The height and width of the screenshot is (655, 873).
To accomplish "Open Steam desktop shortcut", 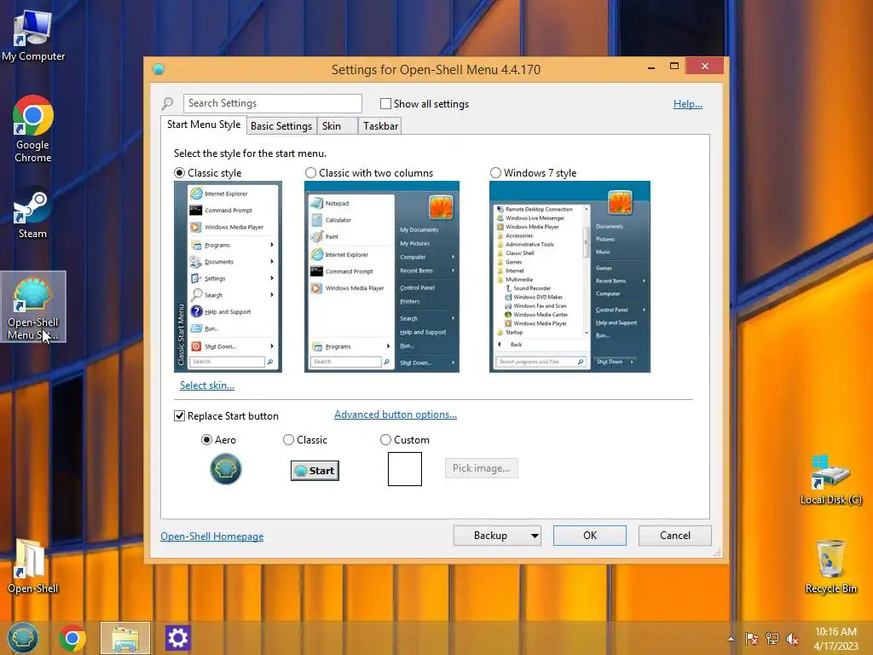I will click(x=33, y=214).
